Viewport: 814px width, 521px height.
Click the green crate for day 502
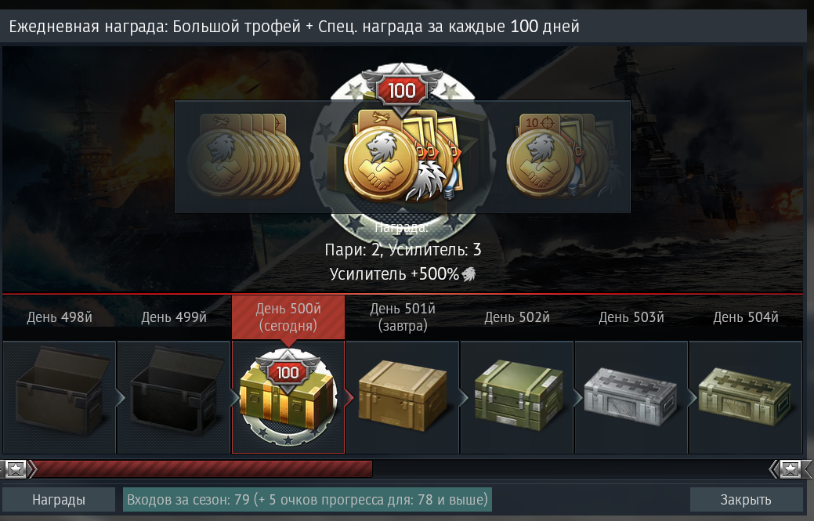(x=516, y=397)
